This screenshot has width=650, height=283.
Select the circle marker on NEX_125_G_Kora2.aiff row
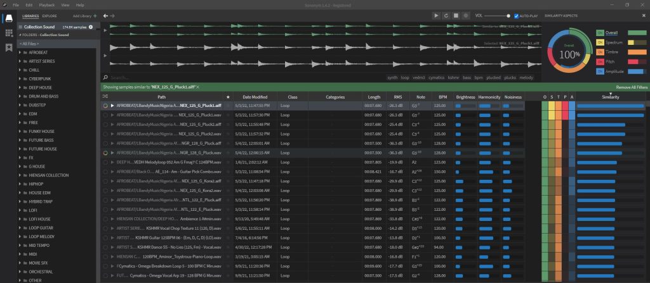click(105, 181)
